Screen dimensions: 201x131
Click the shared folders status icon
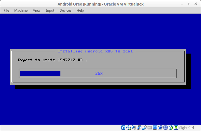click(x=149, y=128)
